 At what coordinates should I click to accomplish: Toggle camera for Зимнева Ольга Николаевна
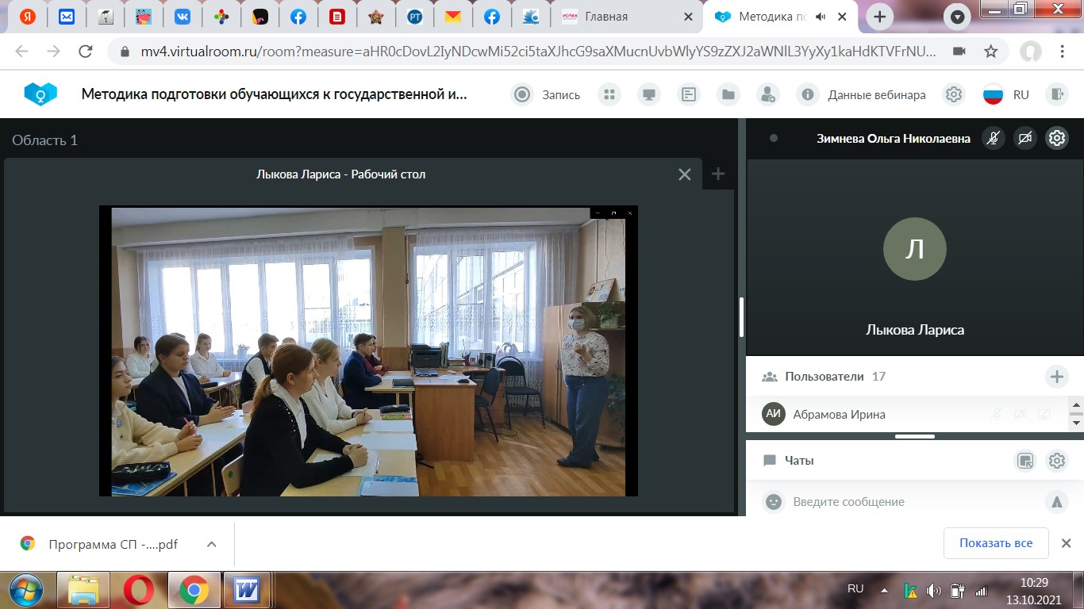[x=1024, y=138]
